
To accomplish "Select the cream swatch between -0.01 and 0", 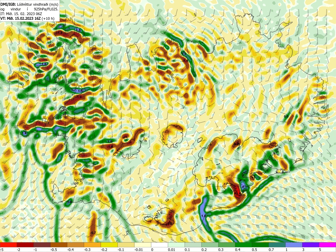I will pyautogui.click(x=143, y=245).
